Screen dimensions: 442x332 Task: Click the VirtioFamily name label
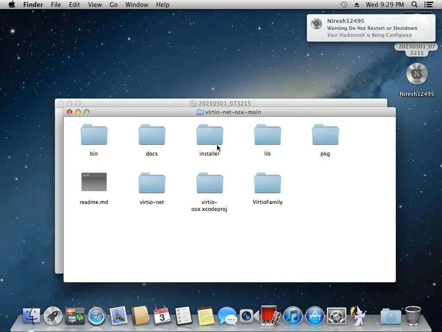(x=268, y=202)
